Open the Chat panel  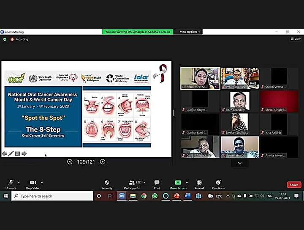(157, 184)
